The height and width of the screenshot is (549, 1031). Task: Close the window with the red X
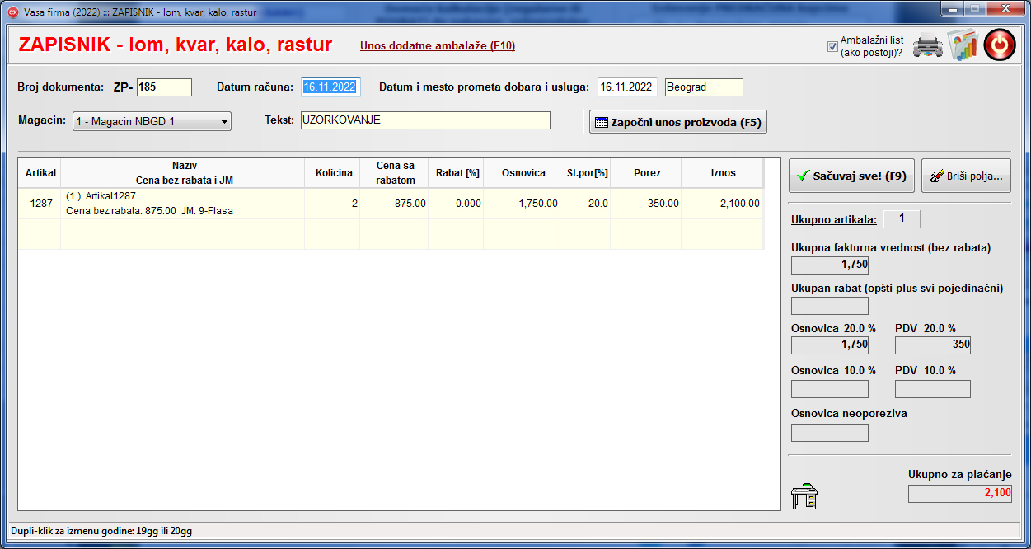click(x=1007, y=9)
